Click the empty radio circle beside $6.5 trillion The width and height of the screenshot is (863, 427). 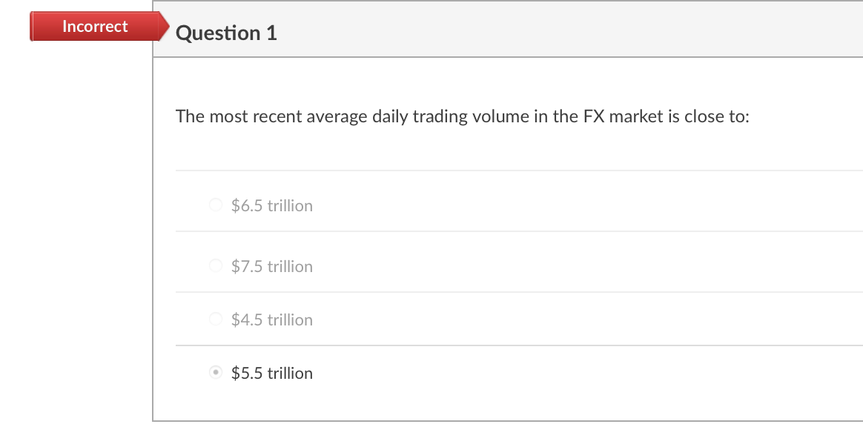point(215,205)
